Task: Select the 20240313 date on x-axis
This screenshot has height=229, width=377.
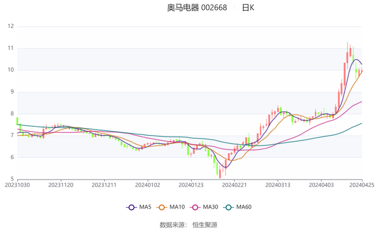Action: point(277,184)
